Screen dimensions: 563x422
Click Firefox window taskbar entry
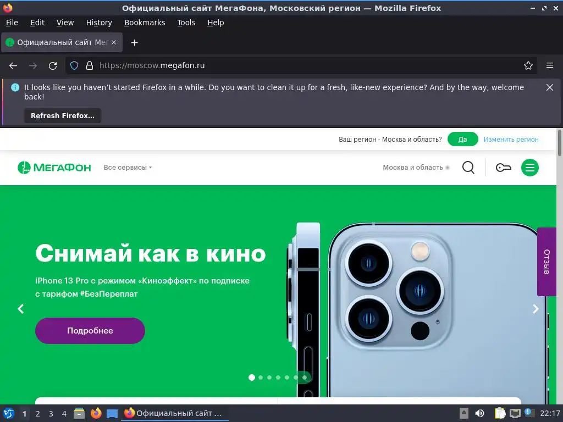pos(175,413)
